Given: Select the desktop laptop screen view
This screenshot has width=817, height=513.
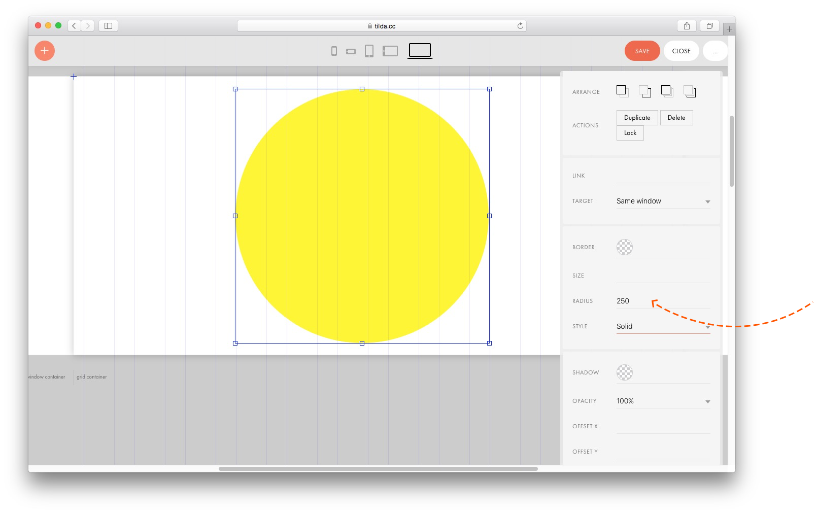Looking at the screenshot, I should pyautogui.click(x=420, y=50).
